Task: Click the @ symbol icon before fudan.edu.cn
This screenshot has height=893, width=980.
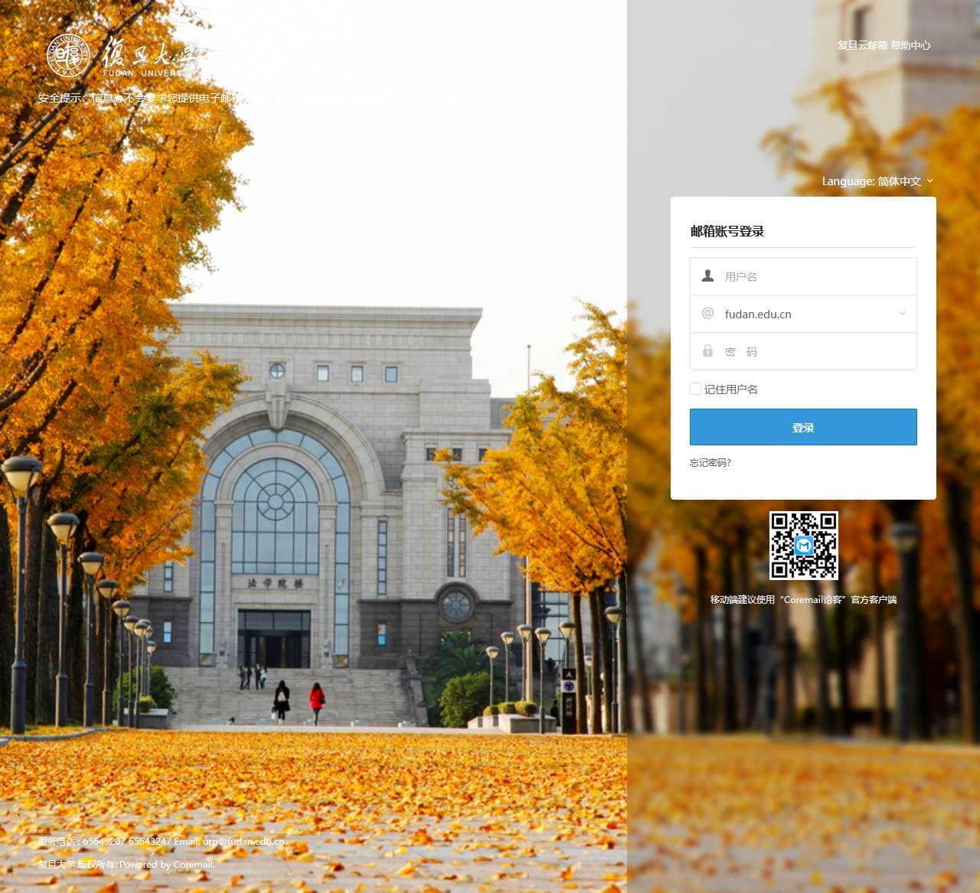Action: [x=707, y=313]
